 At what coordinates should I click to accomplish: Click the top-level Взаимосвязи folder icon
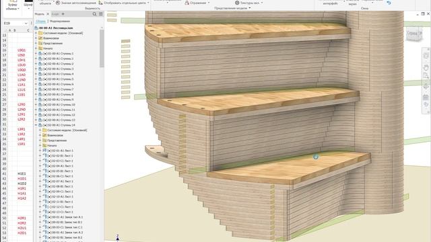click(40, 38)
